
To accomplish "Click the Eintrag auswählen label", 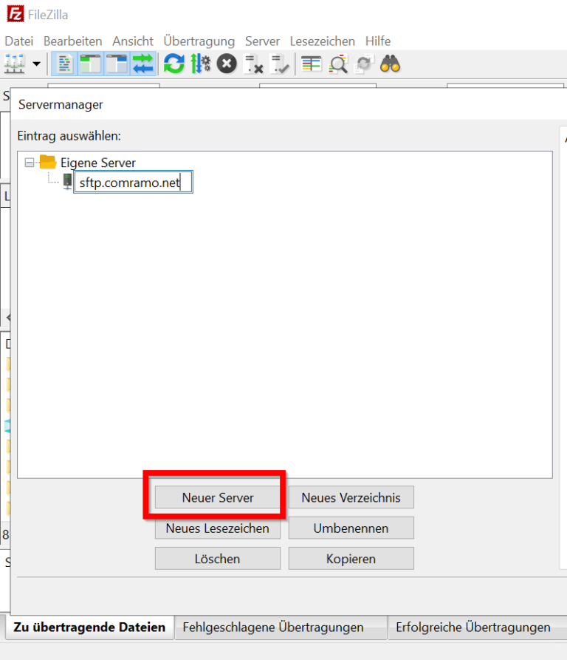I will point(69,136).
